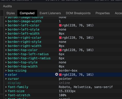Expand the font-family property
The image size is (122, 99).
6,87
